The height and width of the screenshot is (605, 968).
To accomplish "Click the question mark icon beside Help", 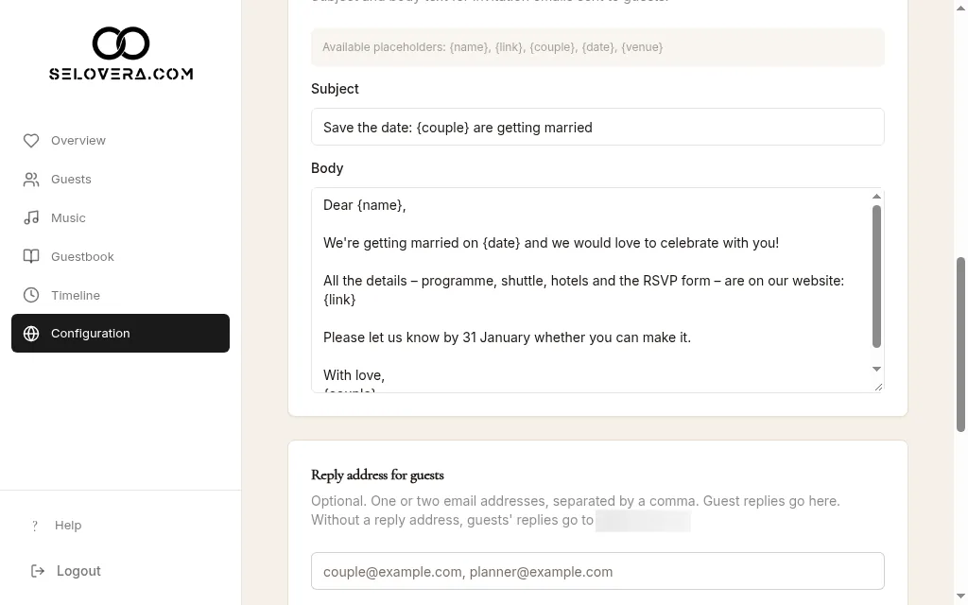I will click(x=35, y=526).
